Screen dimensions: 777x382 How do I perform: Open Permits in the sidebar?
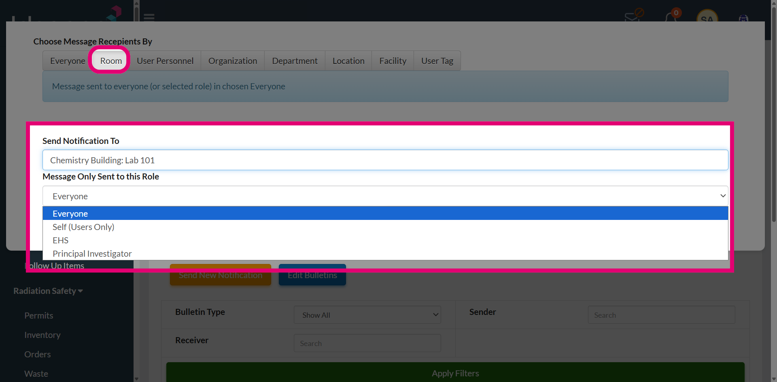point(39,316)
